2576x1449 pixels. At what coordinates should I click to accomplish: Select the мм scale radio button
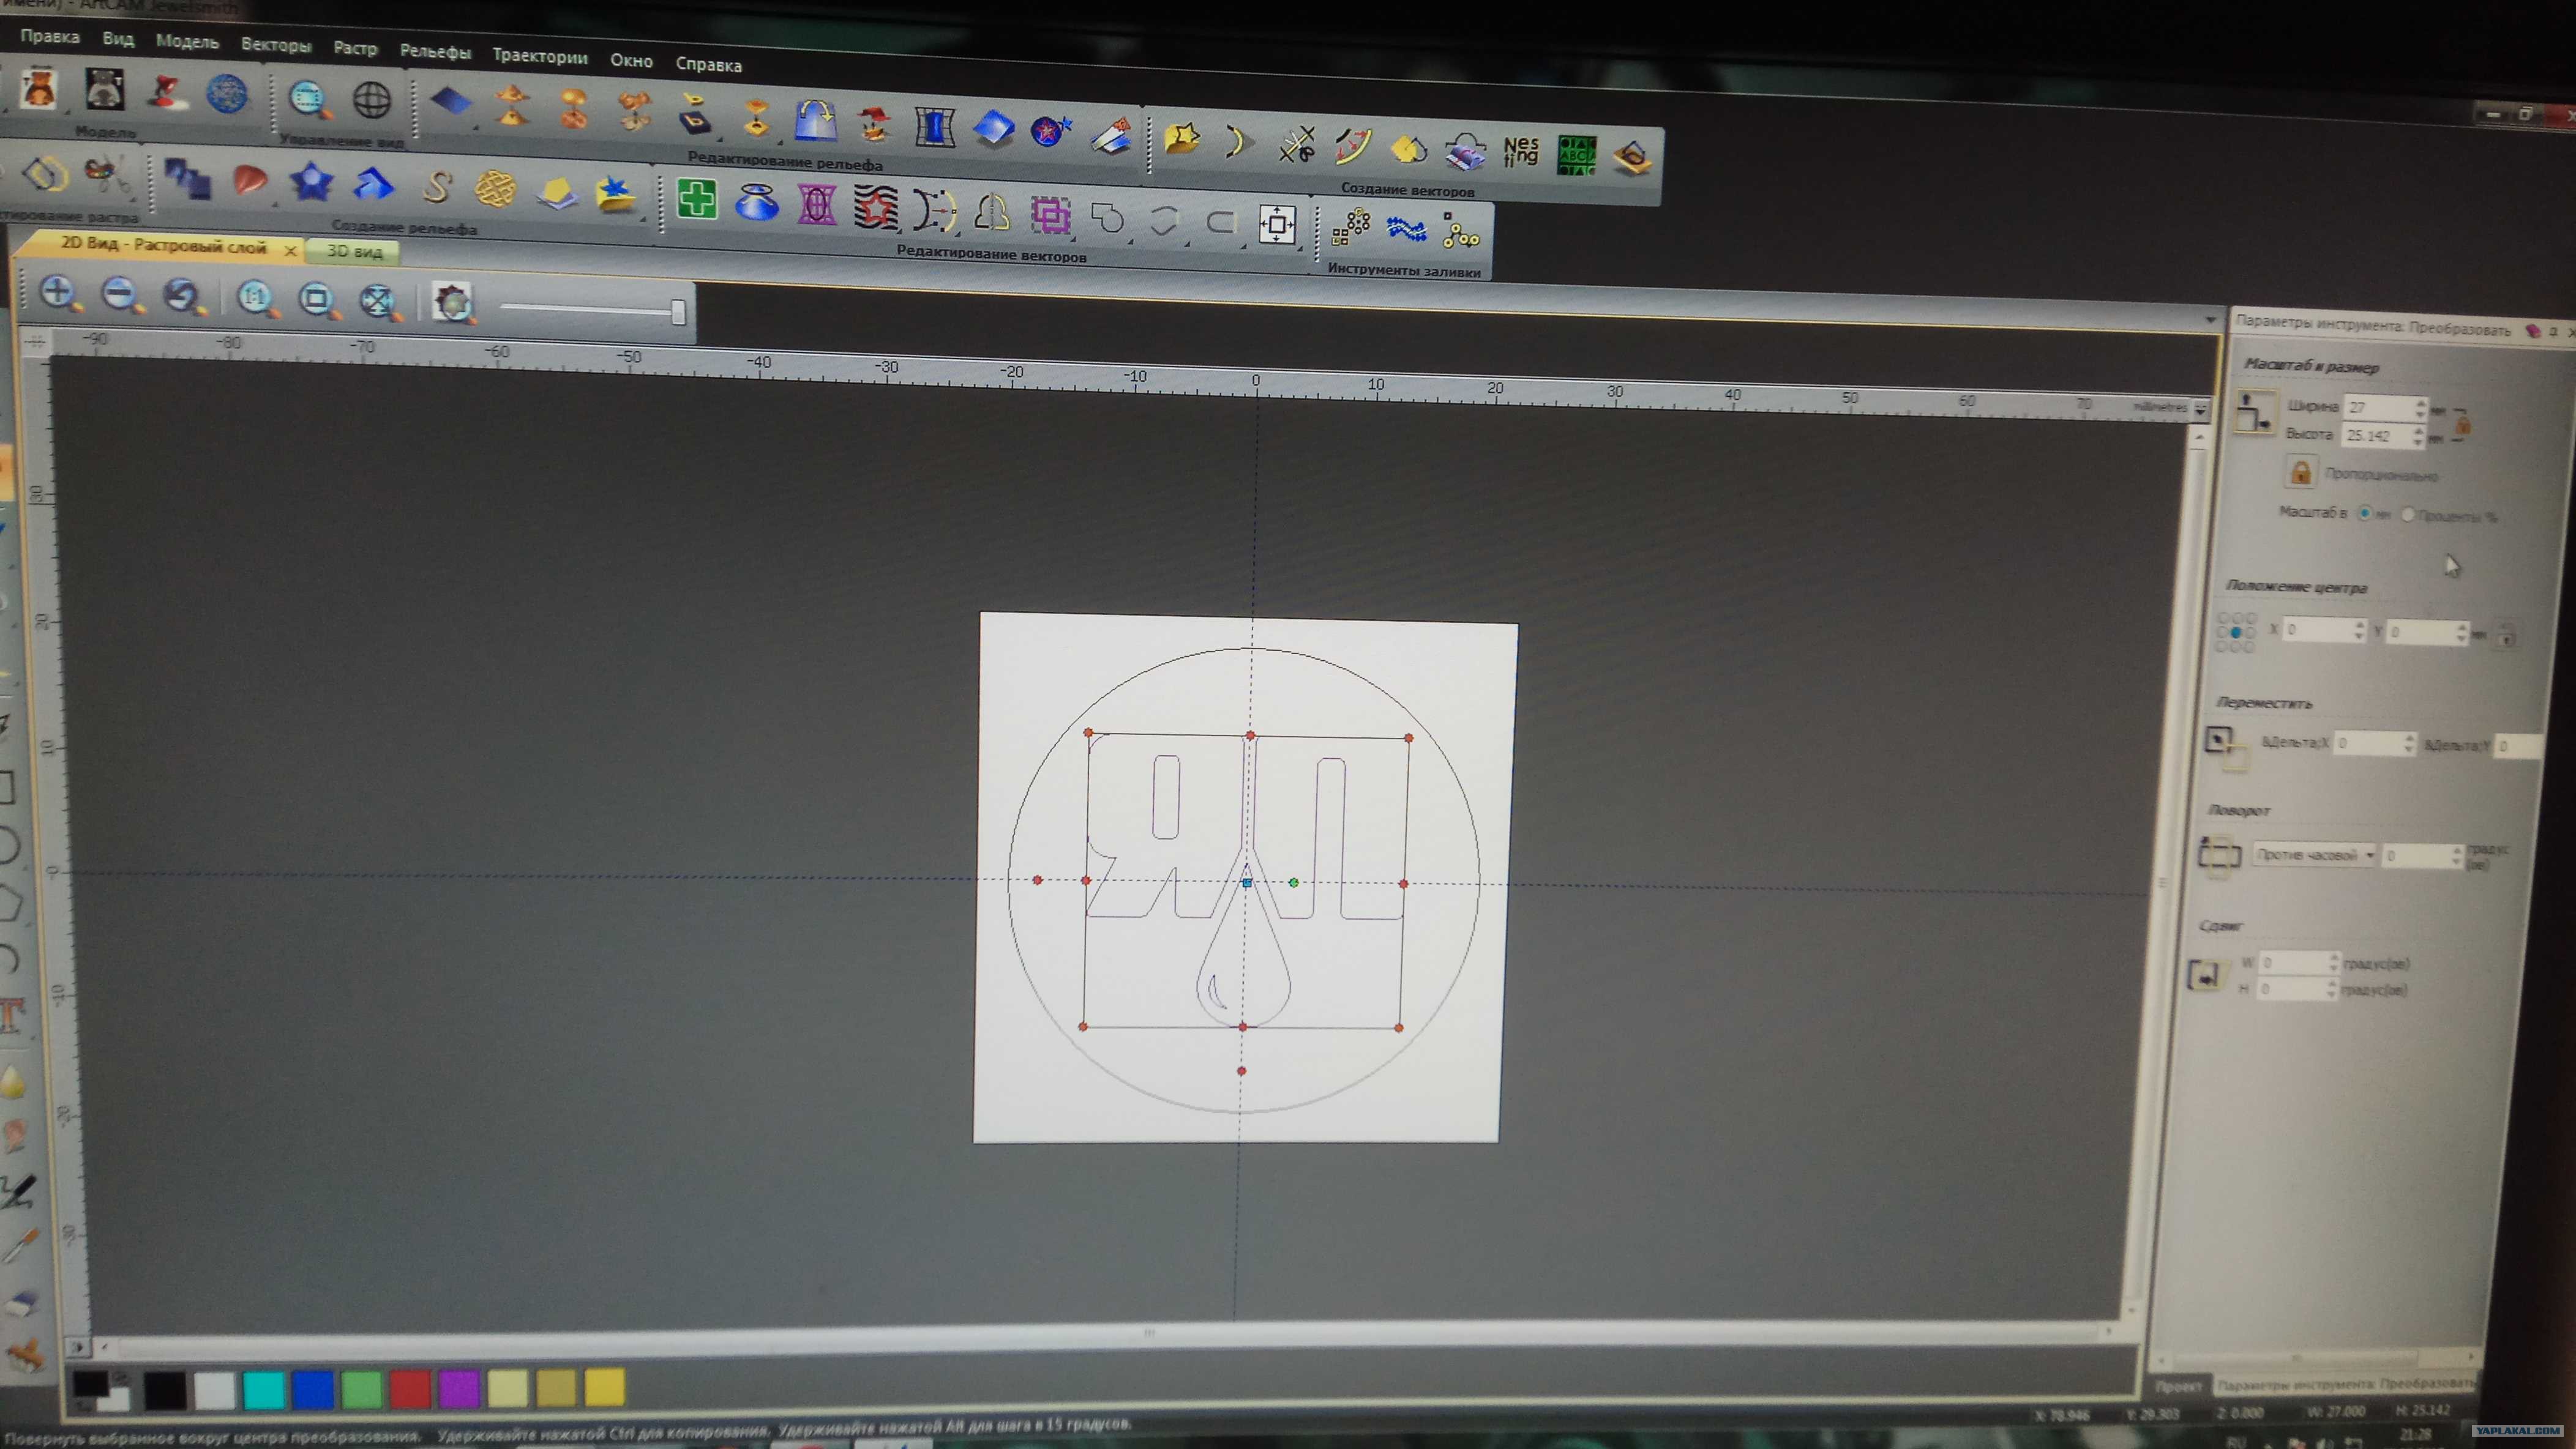(2364, 513)
